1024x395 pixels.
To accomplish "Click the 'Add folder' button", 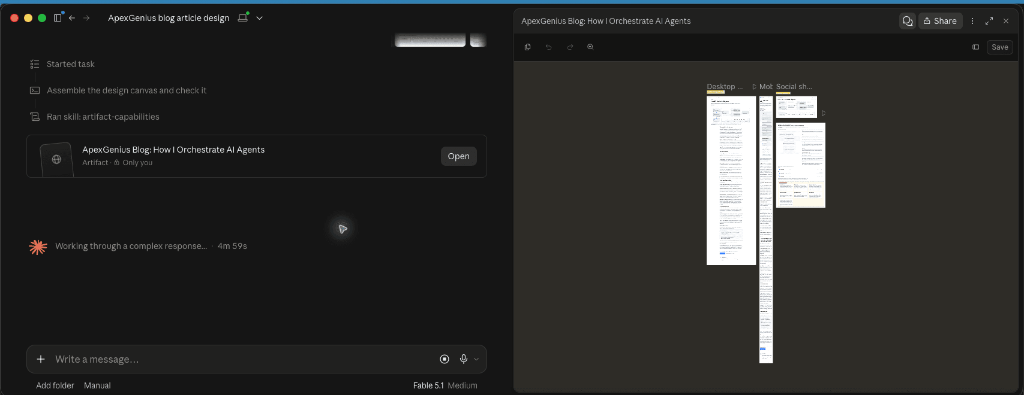I will (x=55, y=385).
